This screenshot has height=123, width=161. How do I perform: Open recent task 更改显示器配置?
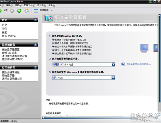tap(11, 50)
